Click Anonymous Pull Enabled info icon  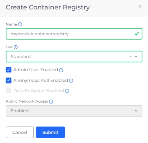tap(71, 81)
